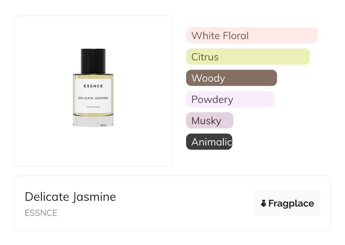
Task: Pick the Musky accord bar
Action: (209, 121)
